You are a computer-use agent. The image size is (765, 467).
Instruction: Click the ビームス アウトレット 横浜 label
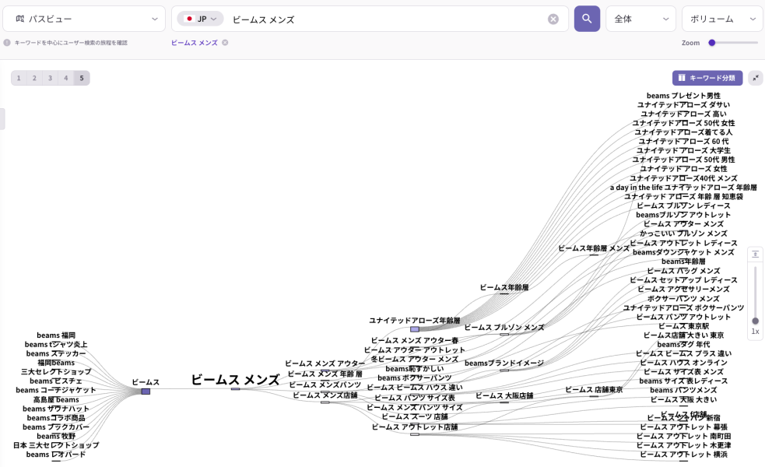click(x=683, y=455)
